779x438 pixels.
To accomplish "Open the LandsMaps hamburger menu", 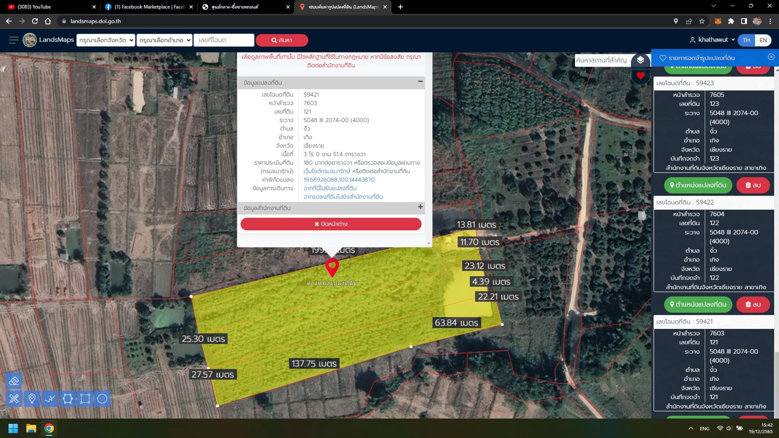I will (13, 40).
